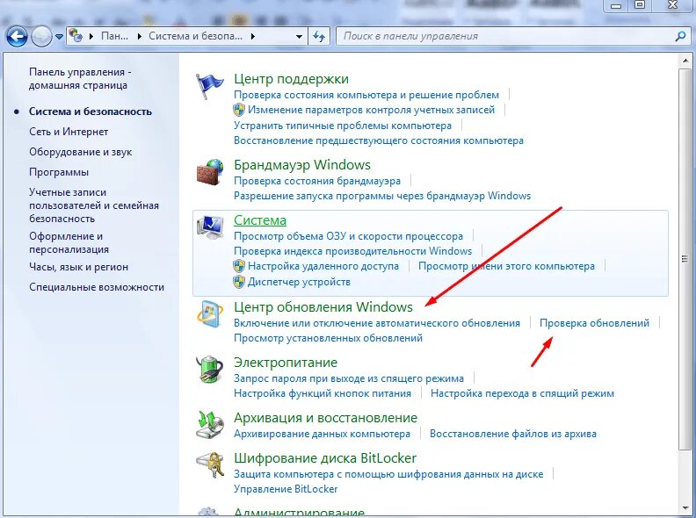Open 'Проверка состояния брандмауэра' link
The image size is (696, 518).
pos(317,181)
